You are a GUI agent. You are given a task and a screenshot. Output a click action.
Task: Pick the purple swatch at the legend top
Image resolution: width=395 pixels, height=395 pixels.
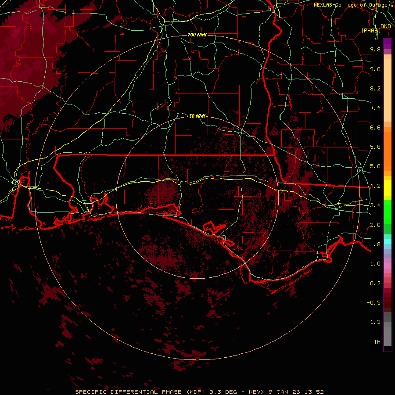[x=388, y=44]
